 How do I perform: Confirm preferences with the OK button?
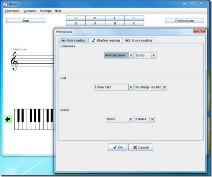[117, 147]
